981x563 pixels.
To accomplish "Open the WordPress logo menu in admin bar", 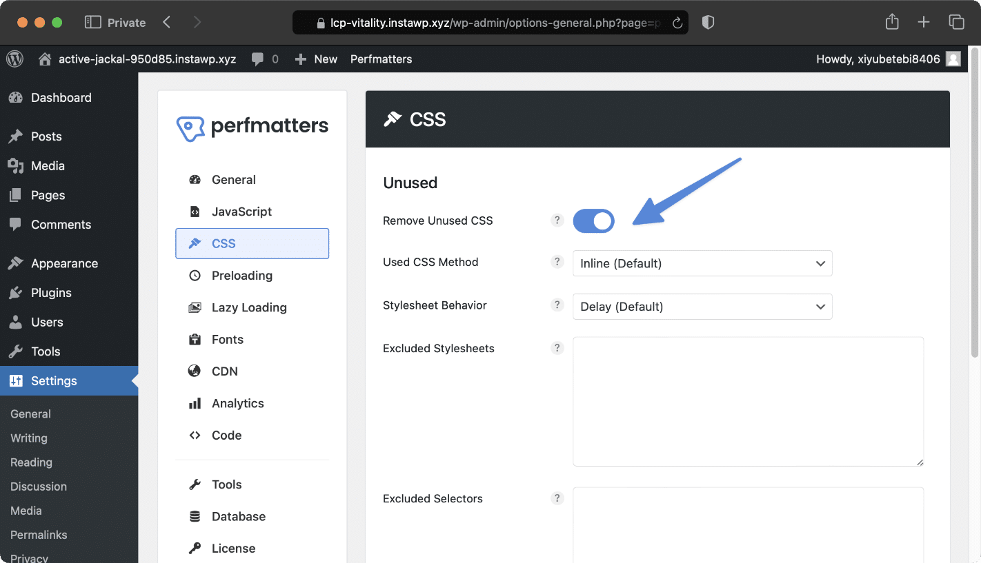I will point(14,59).
